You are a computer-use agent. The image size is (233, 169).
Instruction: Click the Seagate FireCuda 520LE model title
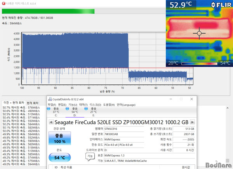(122, 122)
